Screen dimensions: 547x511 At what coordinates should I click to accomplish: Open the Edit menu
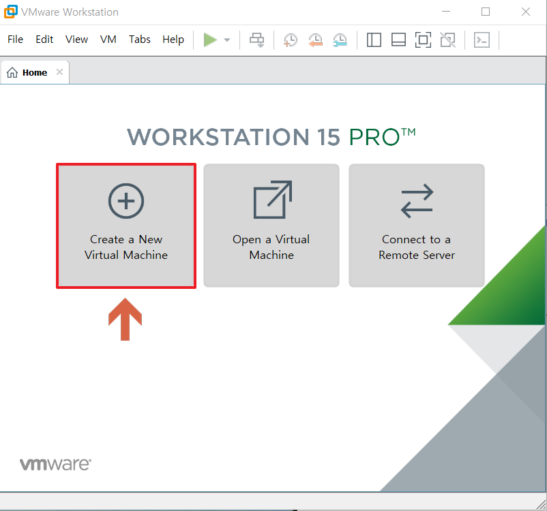pos(44,40)
